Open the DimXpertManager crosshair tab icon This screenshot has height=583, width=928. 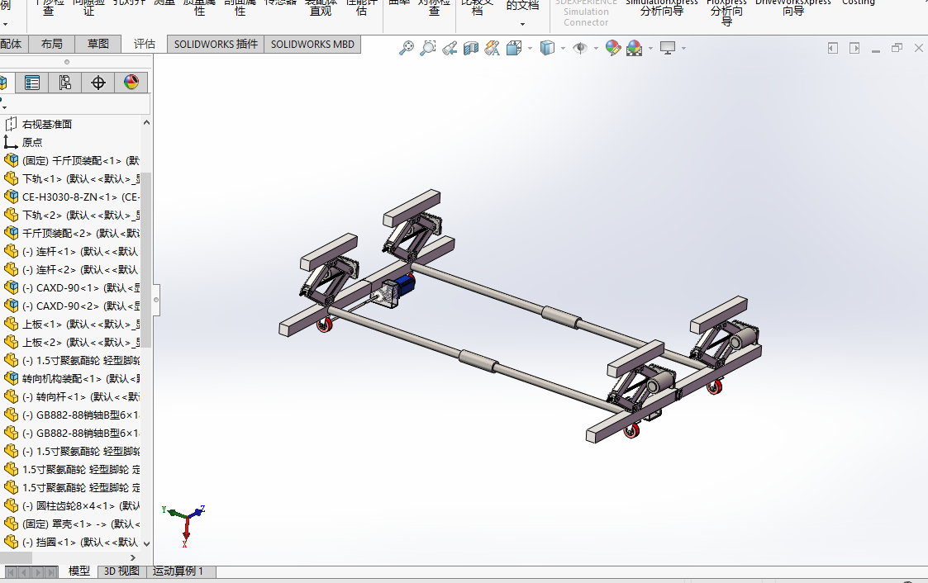click(98, 83)
